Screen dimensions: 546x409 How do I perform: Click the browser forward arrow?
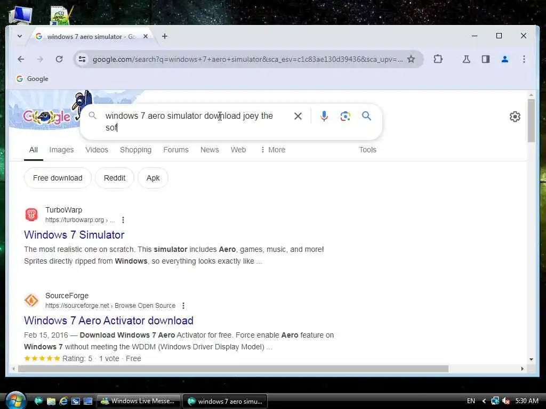tap(40, 59)
